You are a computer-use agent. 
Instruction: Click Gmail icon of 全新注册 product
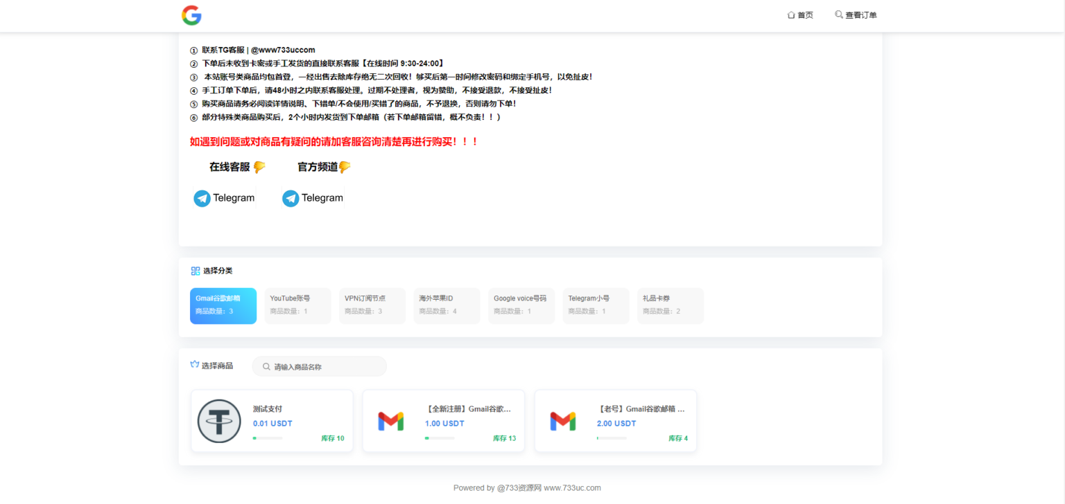click(391, 421)
